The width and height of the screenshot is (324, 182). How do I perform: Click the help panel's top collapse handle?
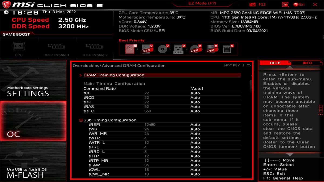point(289,67)
